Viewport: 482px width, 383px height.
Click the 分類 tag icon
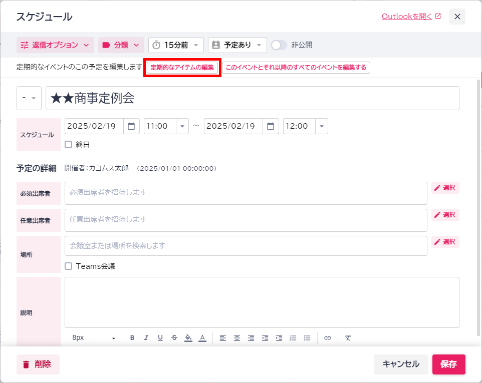coord(106,45)
